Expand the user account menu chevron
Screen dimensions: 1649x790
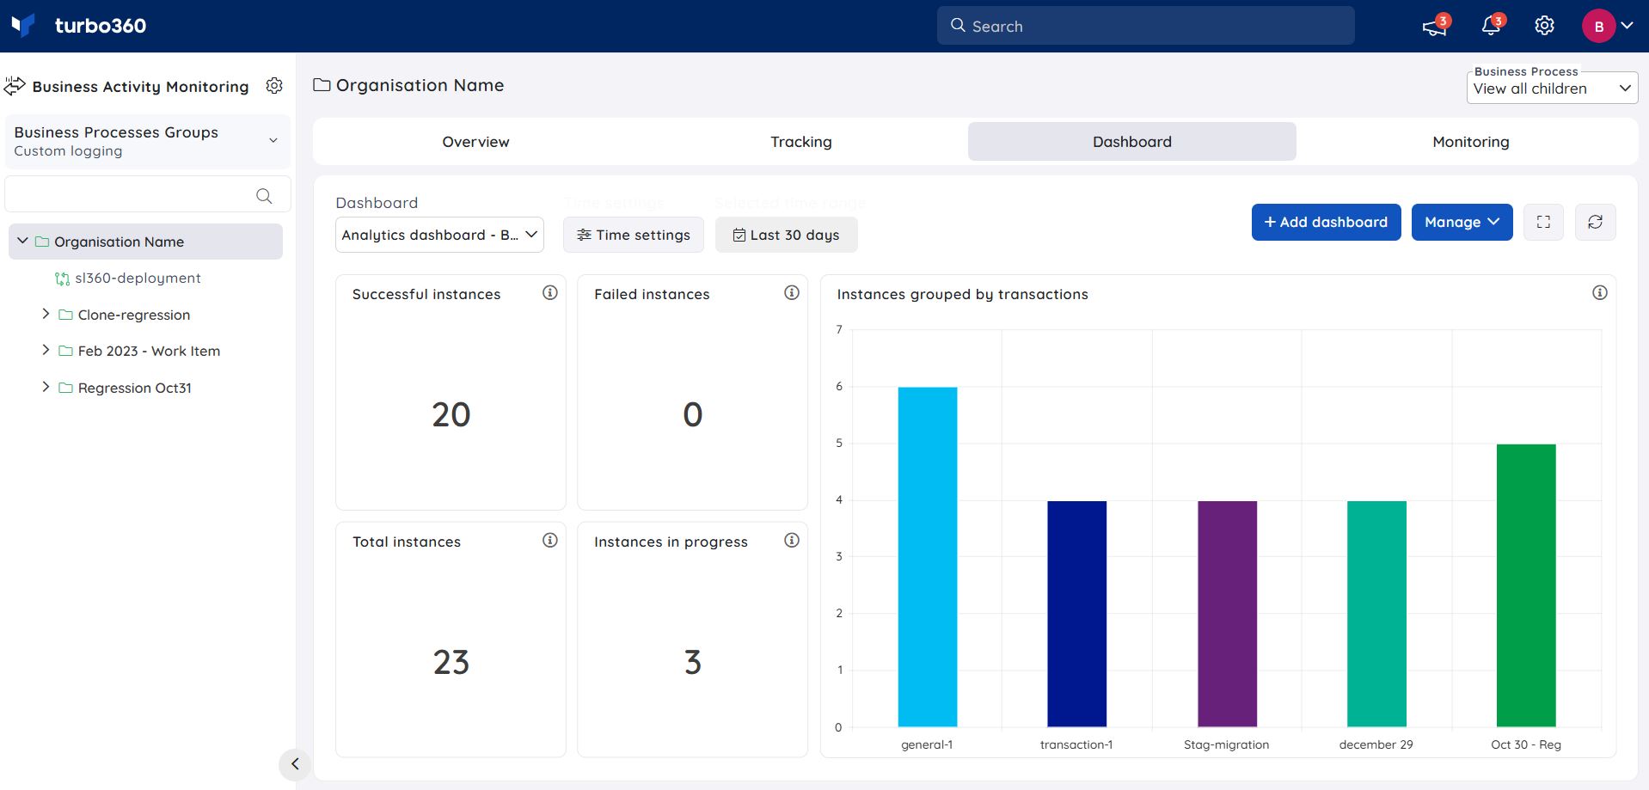click(x=1627, y=26)
